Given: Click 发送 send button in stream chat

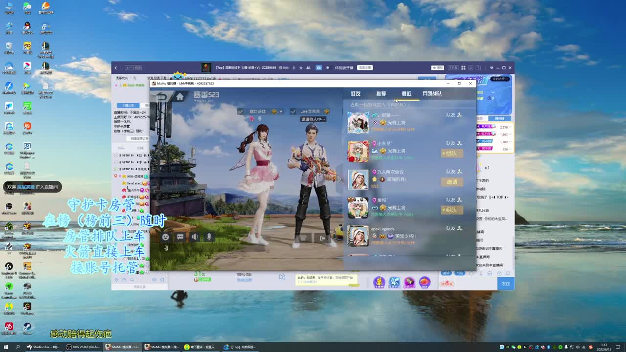Looking at the screenshot, I should click(x=506, y=284).
